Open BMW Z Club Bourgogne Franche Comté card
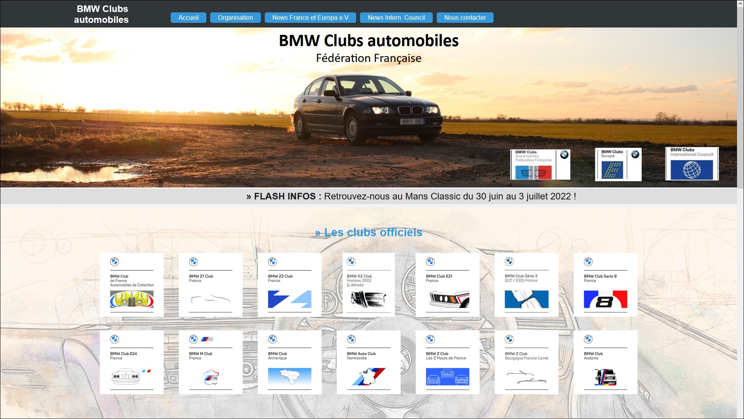 click(x=526, y=362)
